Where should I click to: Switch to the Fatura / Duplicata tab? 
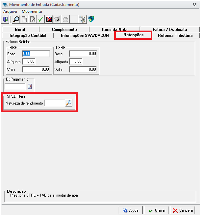[170, 30]
